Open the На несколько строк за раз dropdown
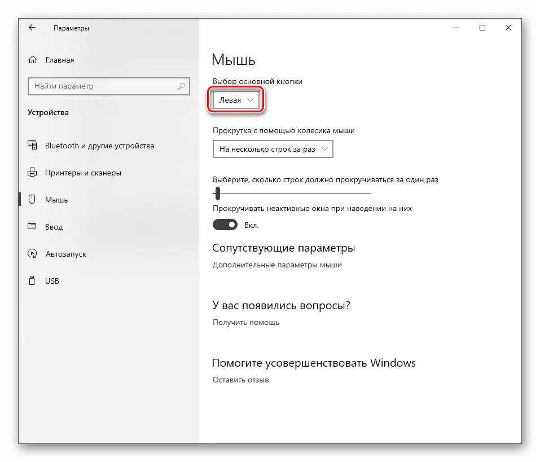 coord(273,149)
